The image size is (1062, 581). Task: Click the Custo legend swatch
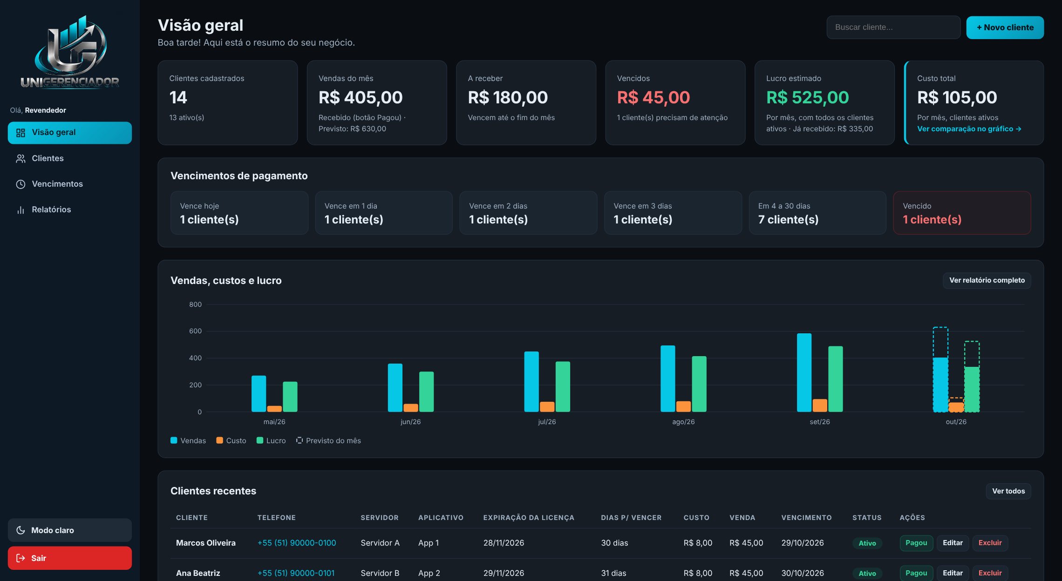point(219,440)
